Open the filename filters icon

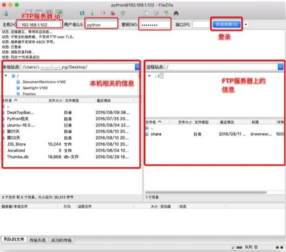pos(146,13)
